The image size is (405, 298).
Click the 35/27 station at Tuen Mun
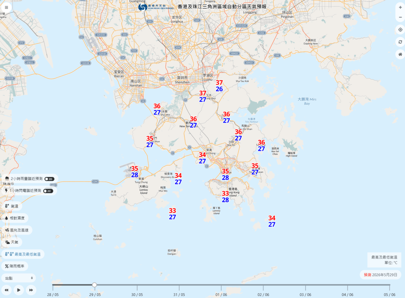150,142
